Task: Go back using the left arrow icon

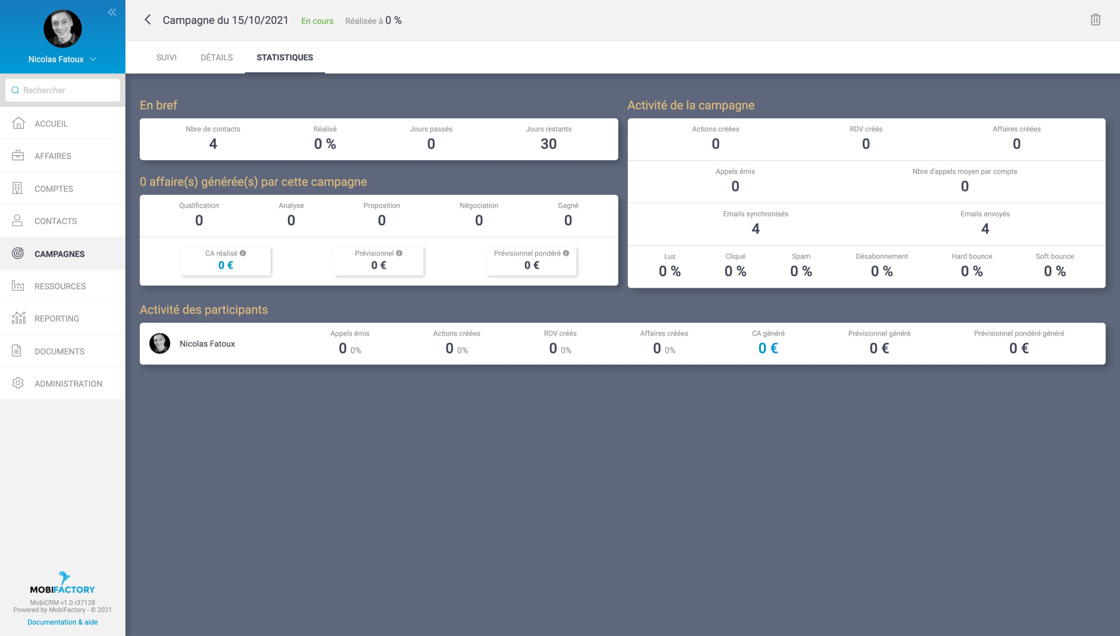Action: click(148, 20)
